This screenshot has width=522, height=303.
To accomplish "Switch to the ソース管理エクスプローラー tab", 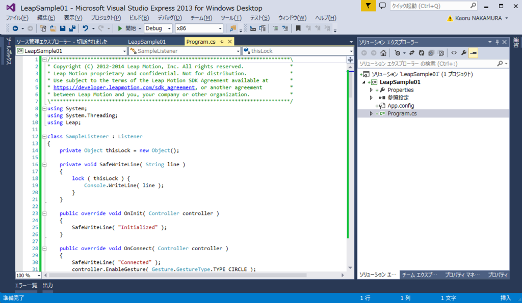I will (x=62, y=42).
